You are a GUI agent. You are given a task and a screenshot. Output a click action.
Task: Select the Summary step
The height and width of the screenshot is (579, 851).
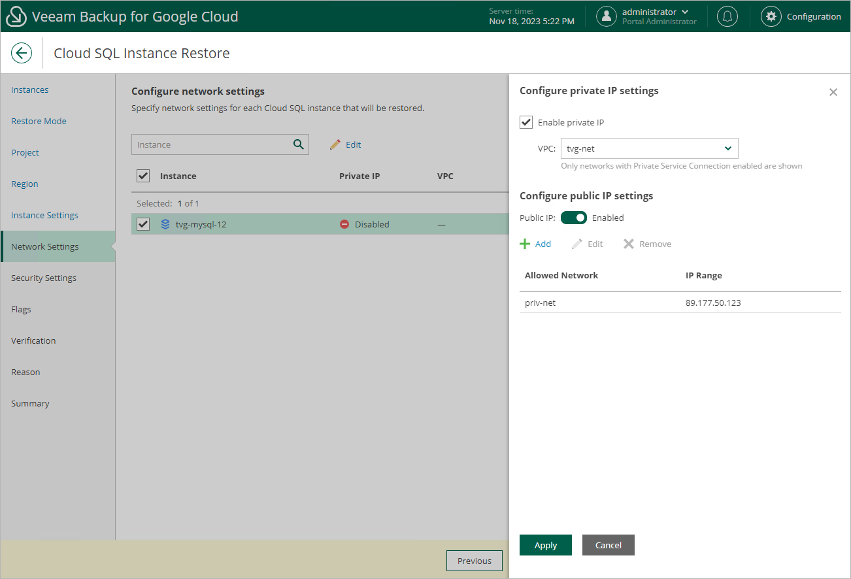pos(30,403)
